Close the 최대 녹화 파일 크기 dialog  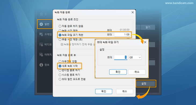[x=145, y=42]
